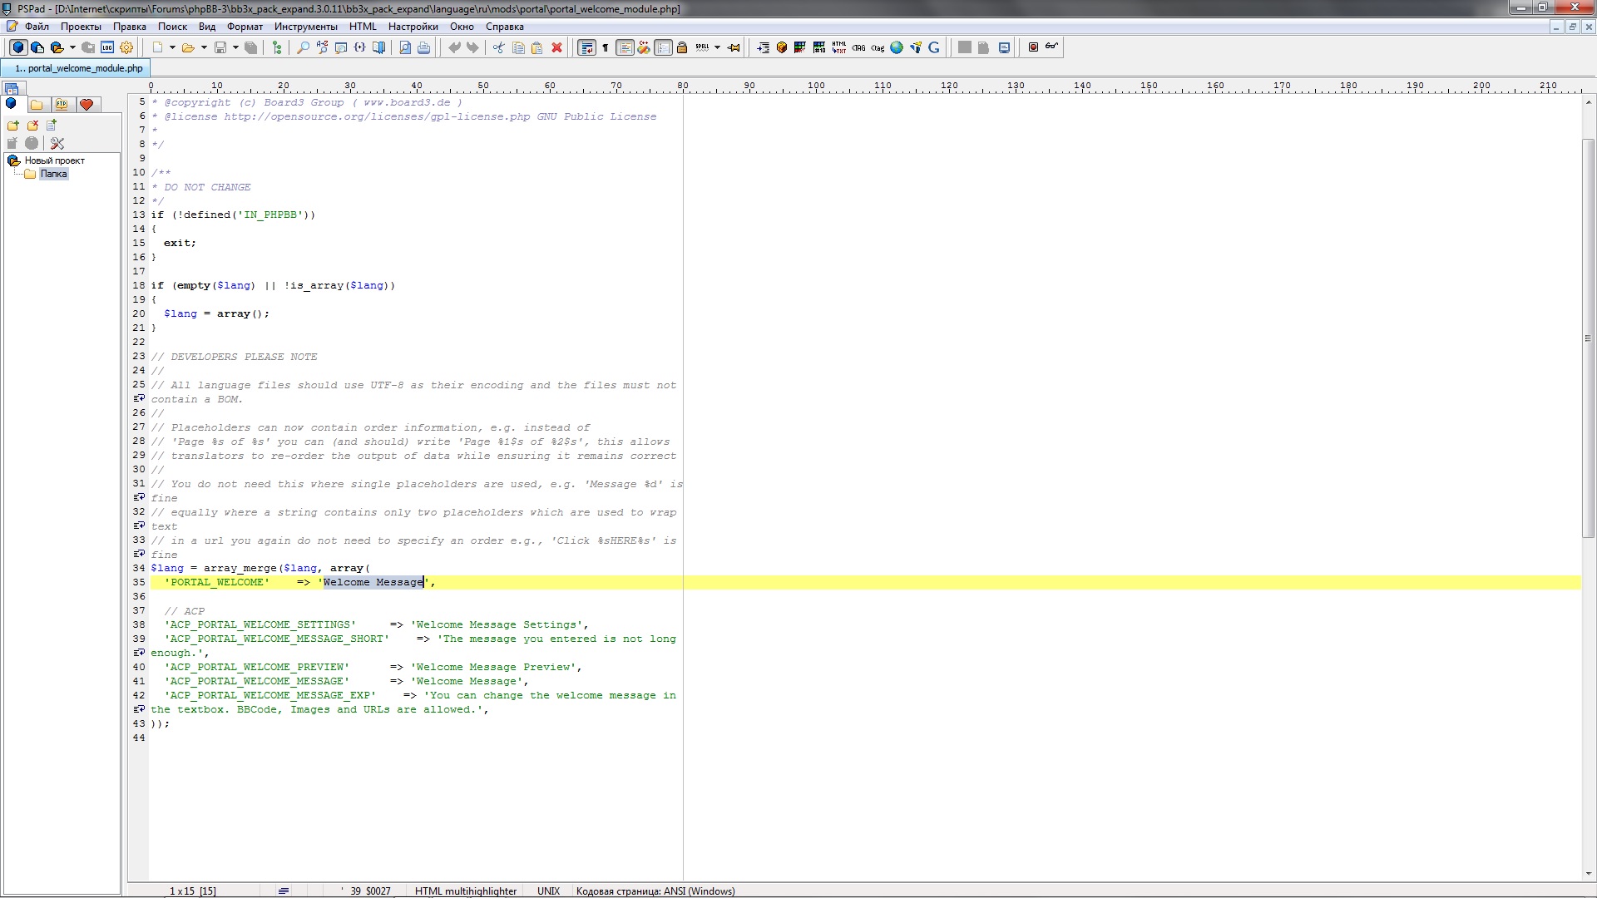Click the HTML multihighlighter status bar entry

point(466,891)
